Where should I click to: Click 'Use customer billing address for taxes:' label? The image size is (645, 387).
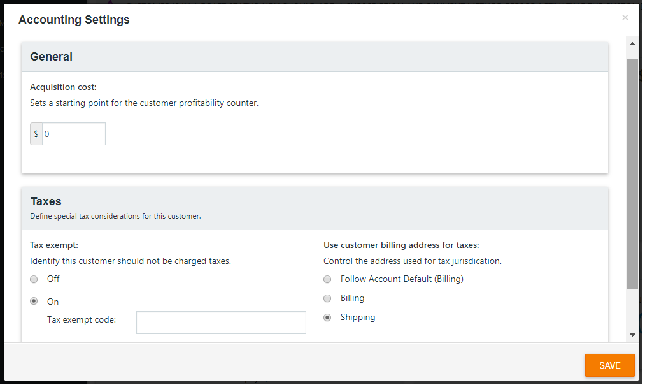pos(402,245)
